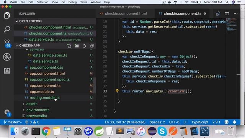Click New Folder icon in CHECKINAPP header

[x=77, y=46]
